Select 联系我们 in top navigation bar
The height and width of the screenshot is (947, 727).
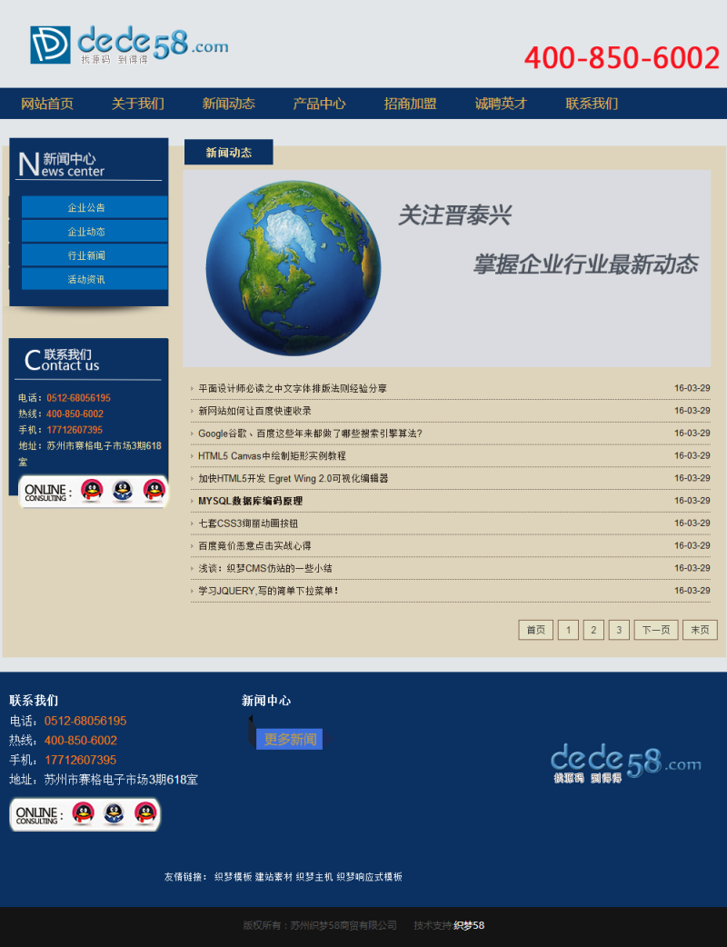(592, 104)
